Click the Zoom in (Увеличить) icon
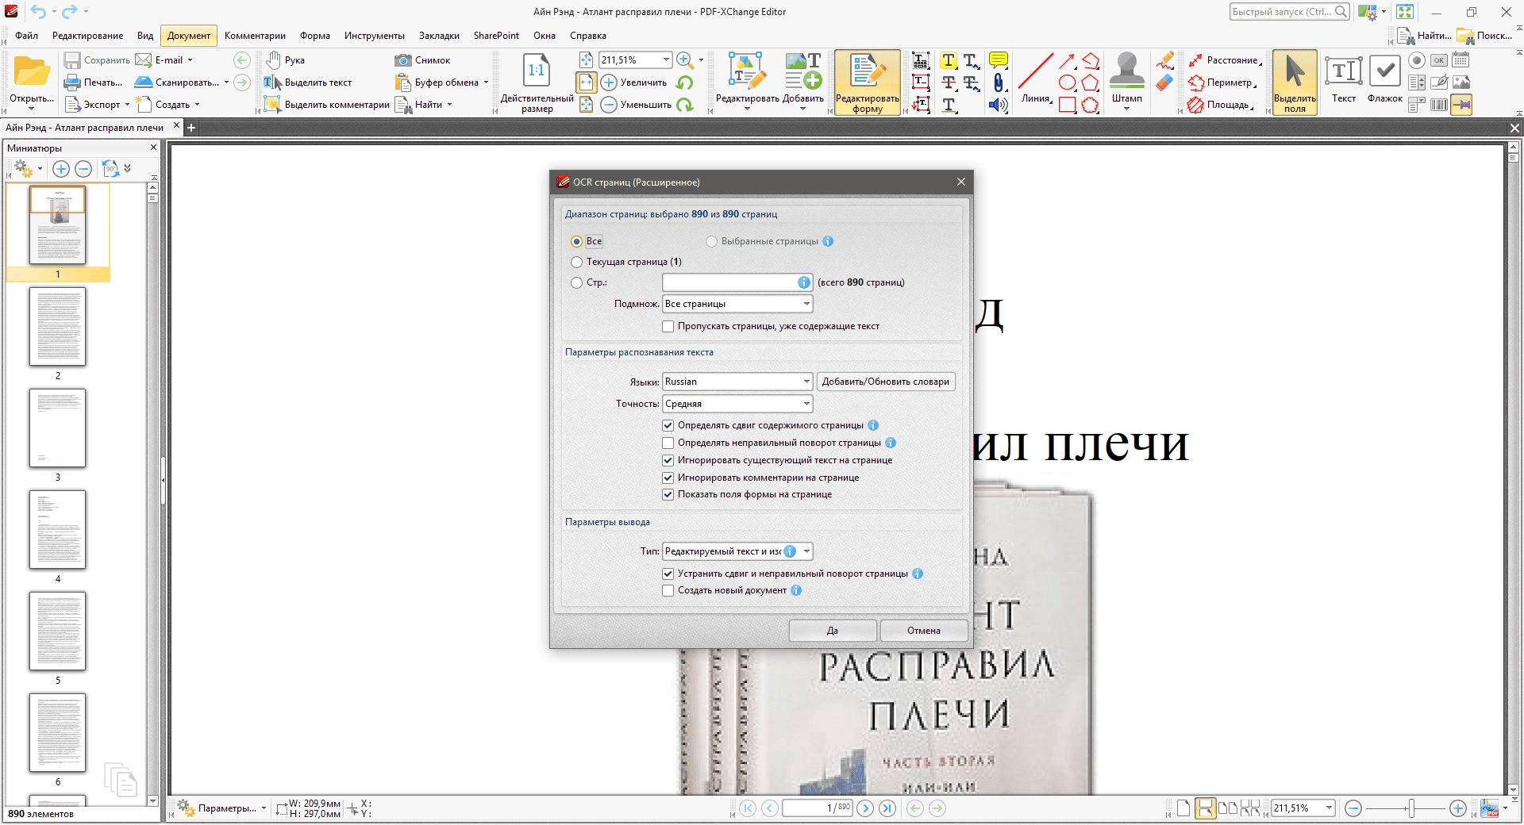Image resolution: width=1524 pixels, height=825 pixels. 609,82
